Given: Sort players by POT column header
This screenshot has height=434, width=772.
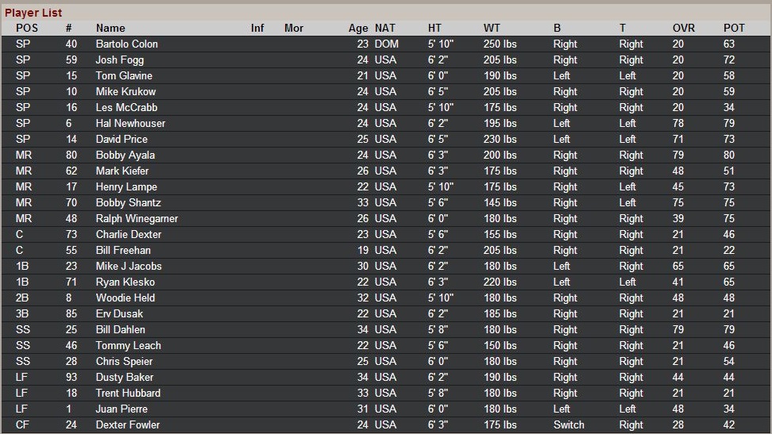Looking at the screenshot, I should [x=734, y=28].
